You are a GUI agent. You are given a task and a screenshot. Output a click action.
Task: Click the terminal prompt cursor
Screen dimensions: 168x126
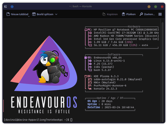pos(71,120)
